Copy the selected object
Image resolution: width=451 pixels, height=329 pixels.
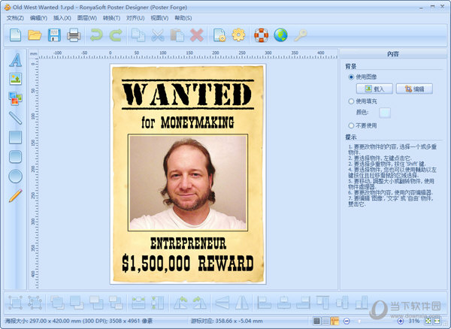coord(138,35)
